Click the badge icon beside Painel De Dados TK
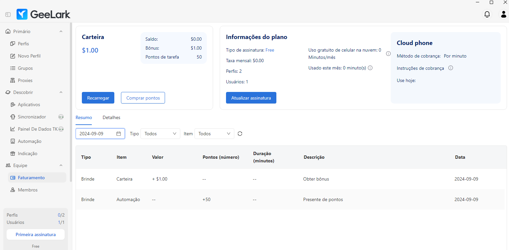 pos(61,129)
